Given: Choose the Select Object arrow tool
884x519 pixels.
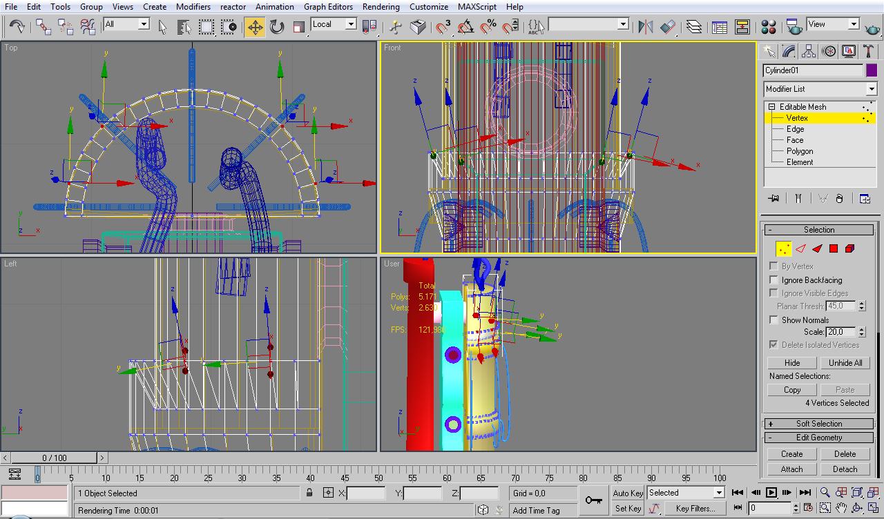Looking at the screenshot, I should pyautogui.click(x=162, y=27).
